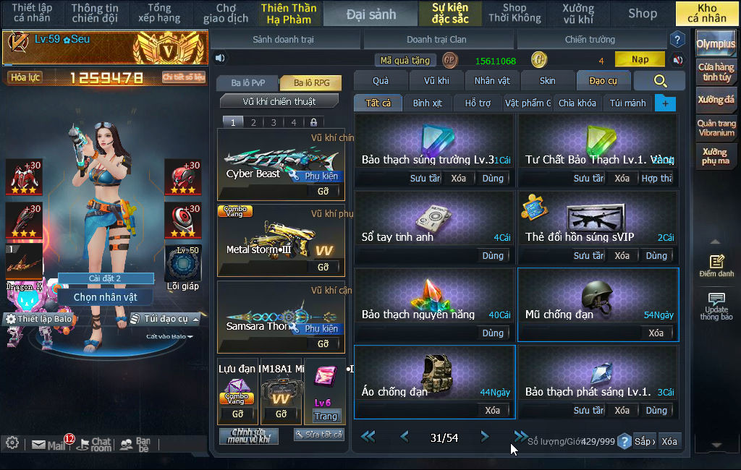Click the yellow Nạp button
This screenshot has width=741, height=470.
[x=640, y=59]
